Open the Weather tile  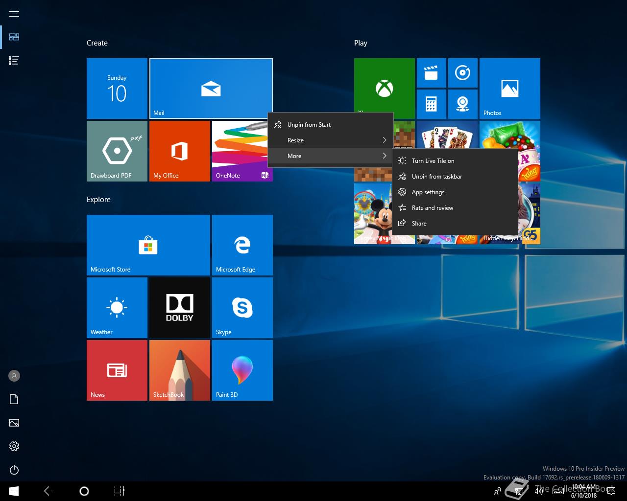click(x=117, y=308)
